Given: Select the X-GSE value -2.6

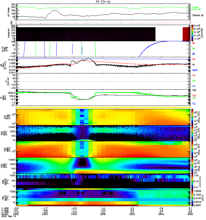Looking at the screenshot, I should pos(16,208).
